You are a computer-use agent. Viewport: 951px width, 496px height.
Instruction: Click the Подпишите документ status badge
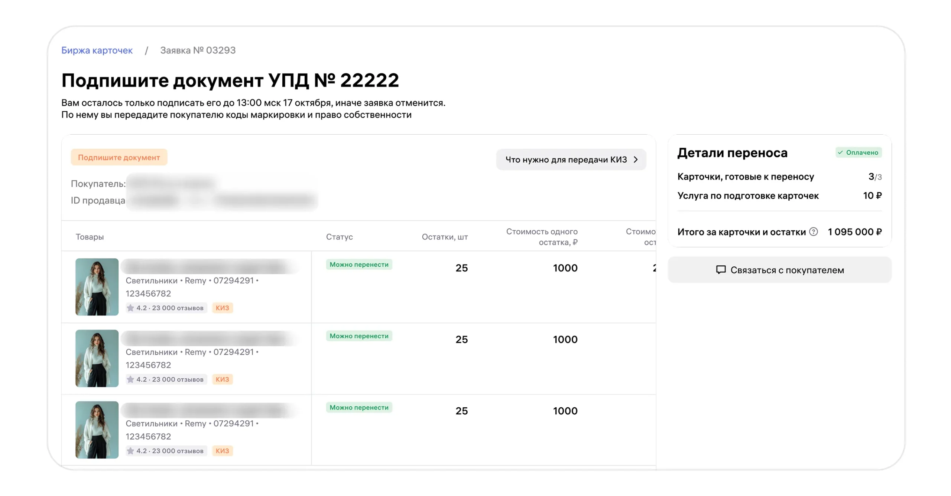(x=119, y=157)
